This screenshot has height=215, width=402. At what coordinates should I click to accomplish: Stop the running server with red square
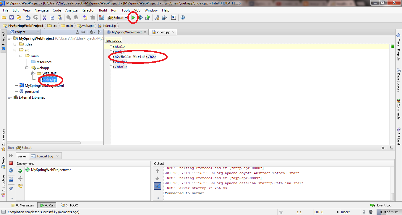click(x=11, y=163)
